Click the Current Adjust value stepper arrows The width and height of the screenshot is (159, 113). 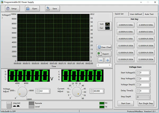coord(91,91)
